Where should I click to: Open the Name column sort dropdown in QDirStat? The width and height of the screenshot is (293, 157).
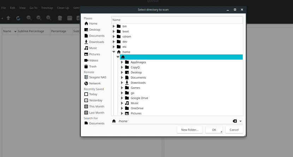(x=15, y=32)
